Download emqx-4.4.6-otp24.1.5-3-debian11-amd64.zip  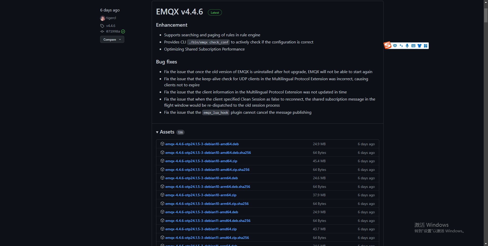tap(201, 229)
